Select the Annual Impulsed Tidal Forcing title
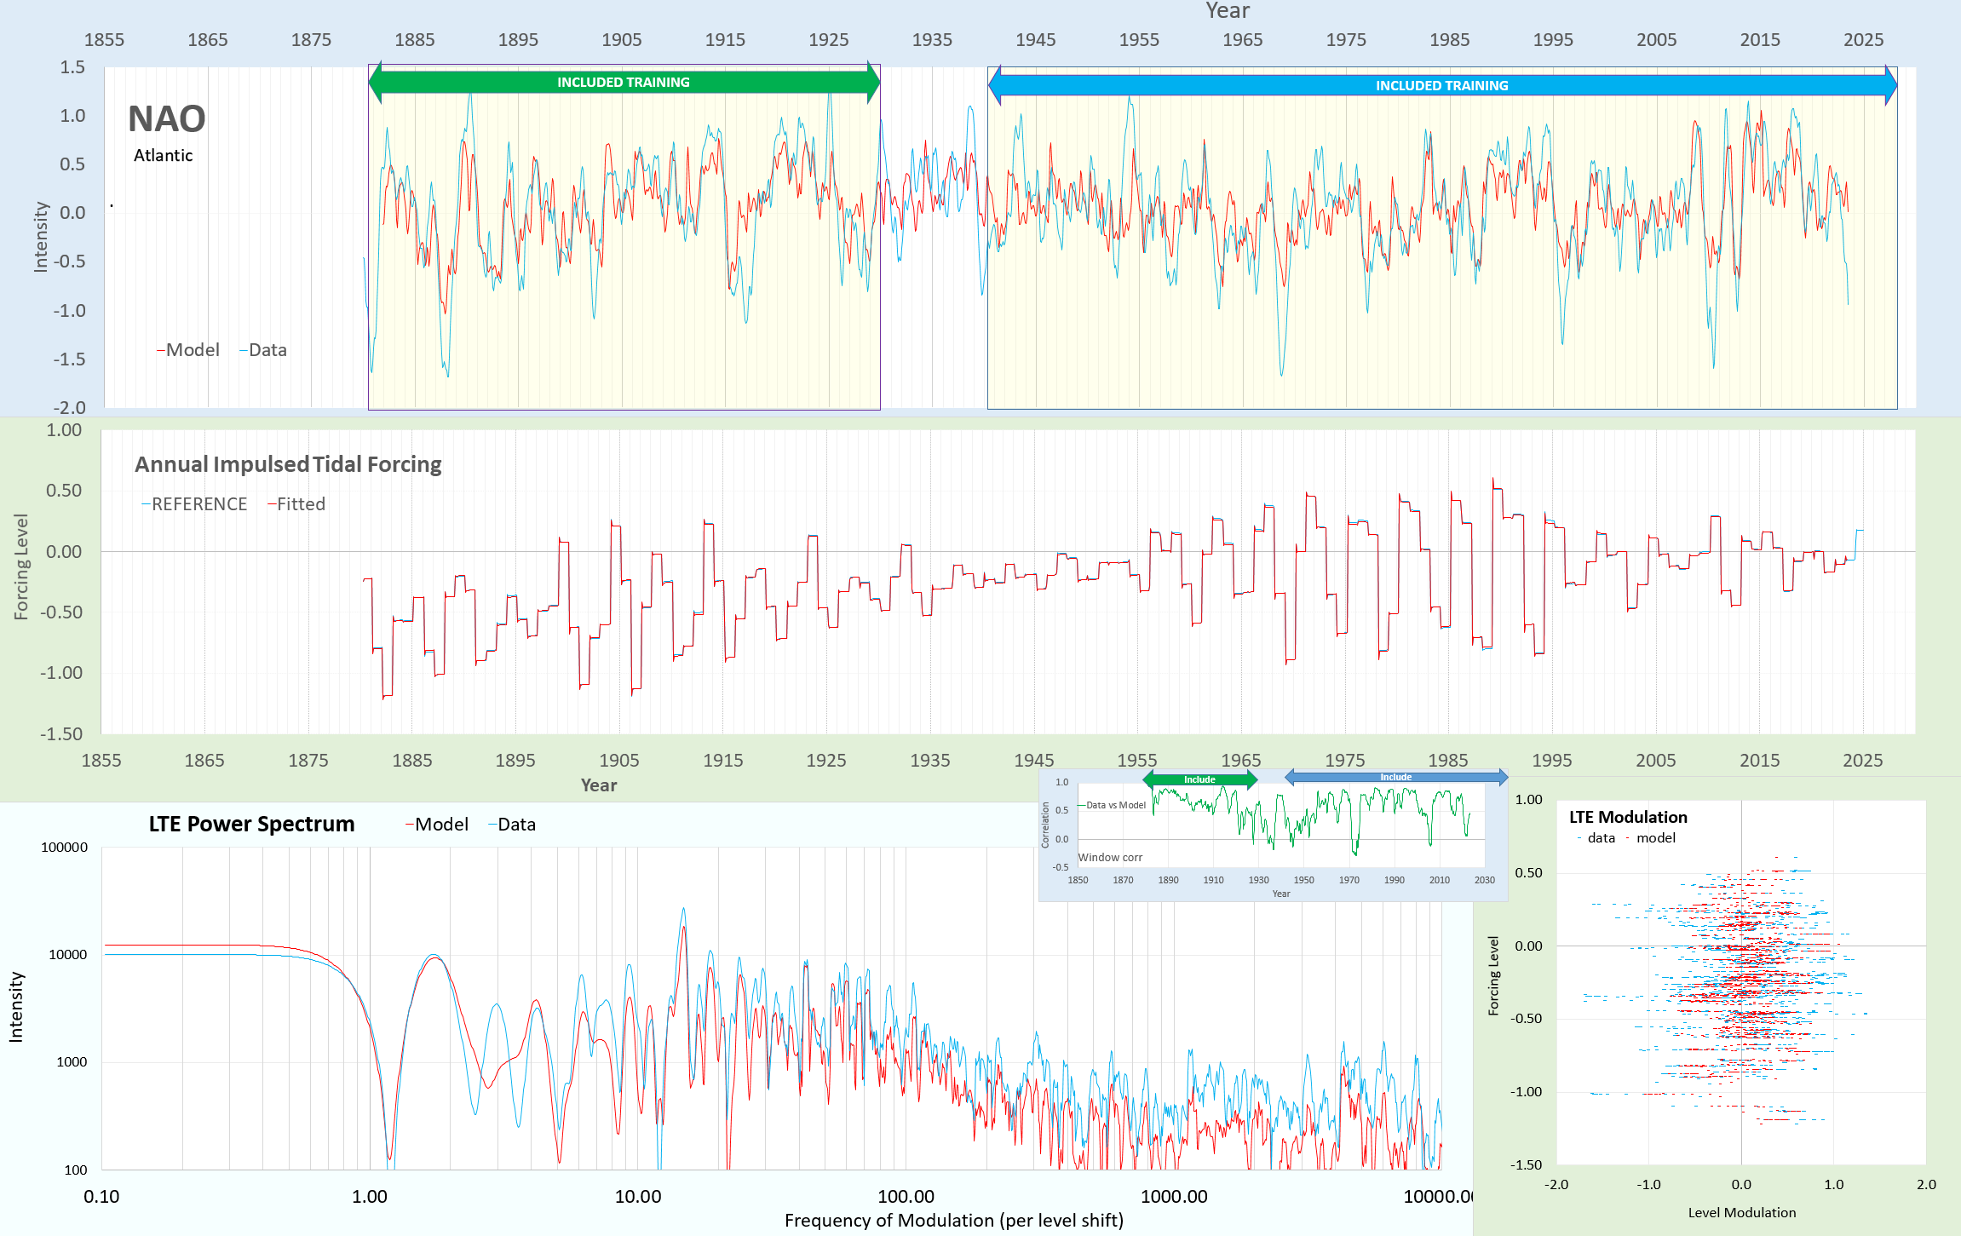1961x1236 pixels. (x=288, y=464)
